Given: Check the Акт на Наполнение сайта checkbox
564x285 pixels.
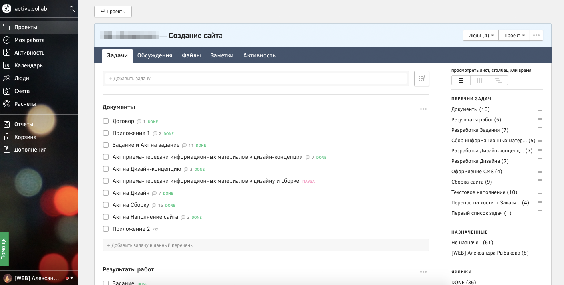Looking at the screenshot, I should pyautogui.click(x=106, y=217).
